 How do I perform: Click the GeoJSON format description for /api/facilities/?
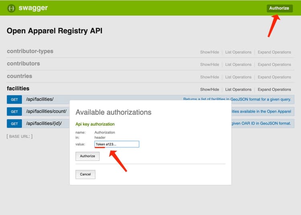click(237, 99)
